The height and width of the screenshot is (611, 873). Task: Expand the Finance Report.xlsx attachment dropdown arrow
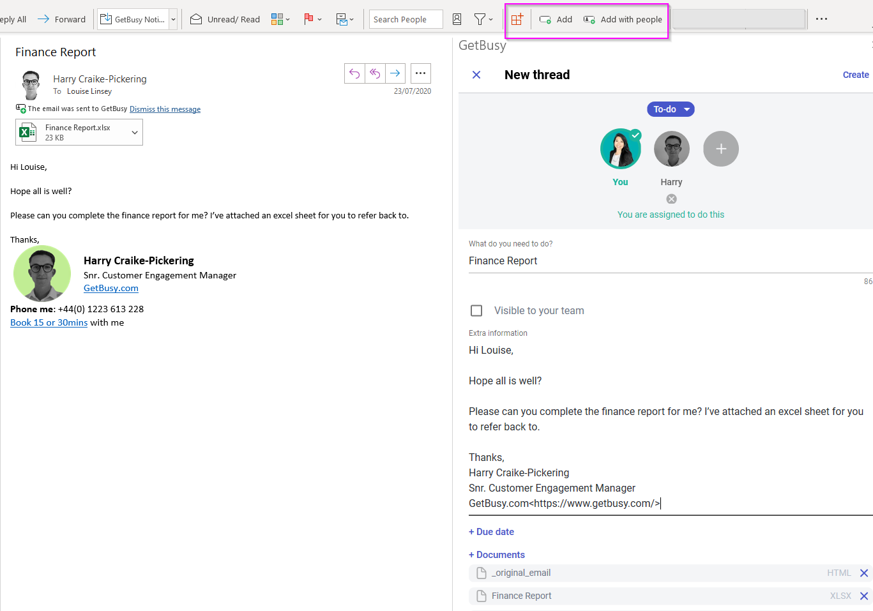click(135, 132)
